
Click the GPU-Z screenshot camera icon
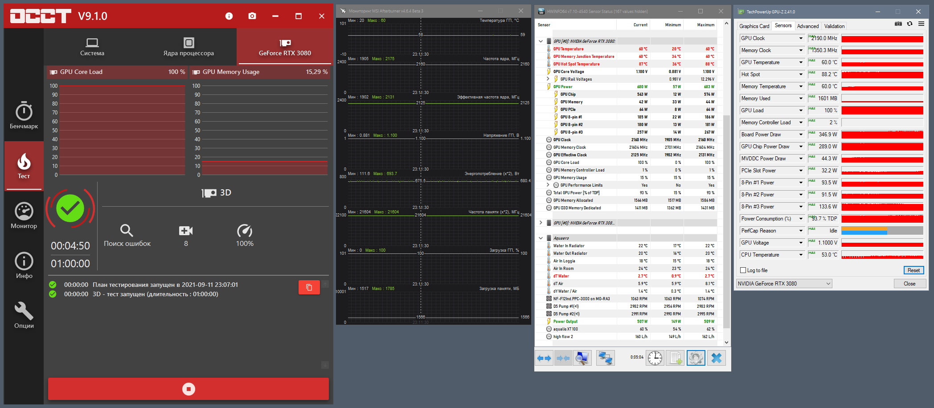pyautogui.click(x=898, y=24)
